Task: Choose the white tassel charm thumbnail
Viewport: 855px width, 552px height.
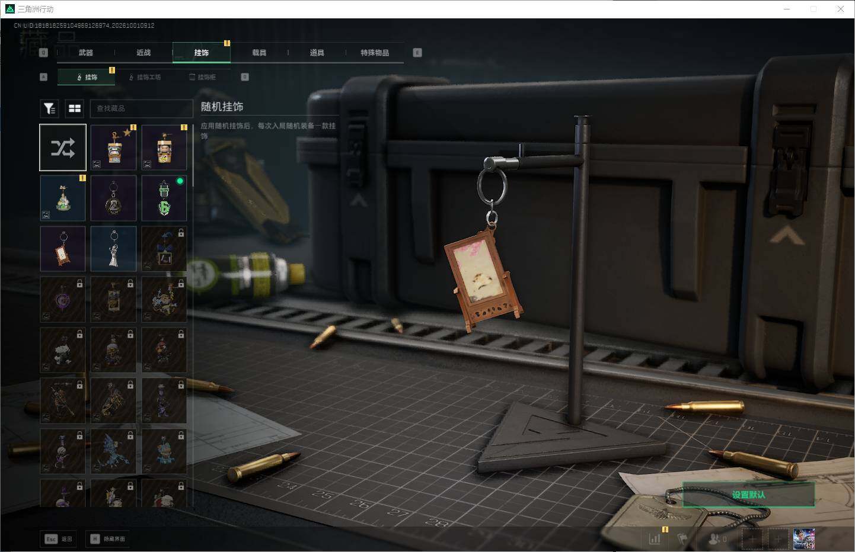Action: [114, 249]
